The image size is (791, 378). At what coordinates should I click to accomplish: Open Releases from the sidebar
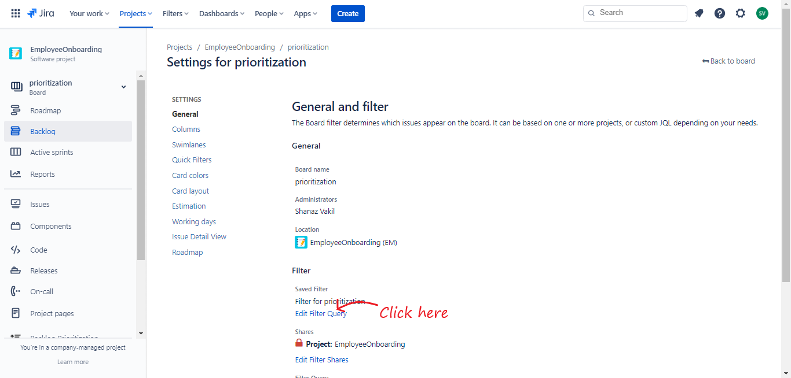(44, 270)
